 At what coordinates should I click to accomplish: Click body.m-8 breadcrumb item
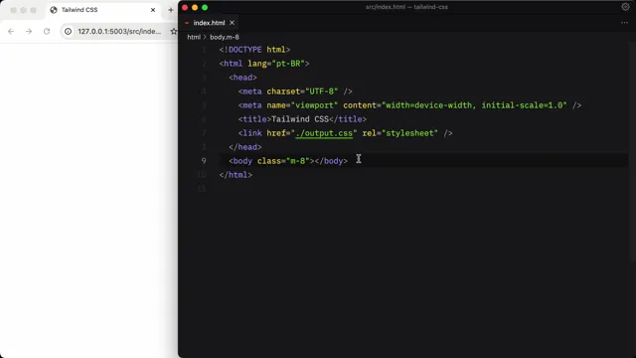pos(225,37)
